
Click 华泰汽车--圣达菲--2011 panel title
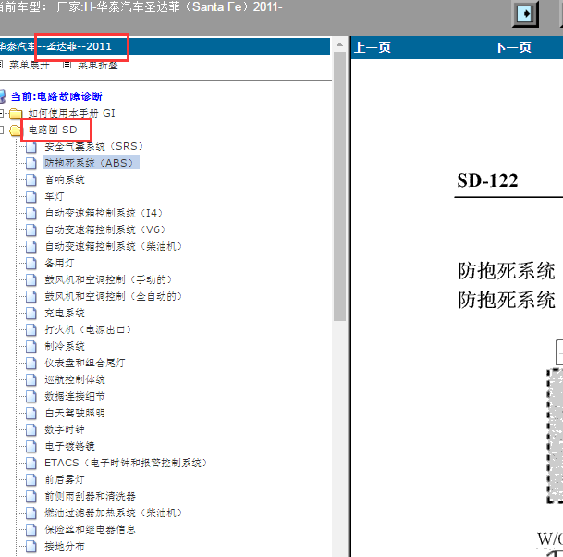tap(55, 46)
